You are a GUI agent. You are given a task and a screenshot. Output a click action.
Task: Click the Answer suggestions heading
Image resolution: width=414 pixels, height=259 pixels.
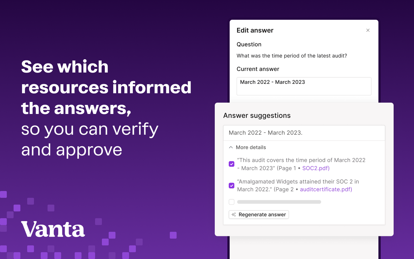point(257,115)
